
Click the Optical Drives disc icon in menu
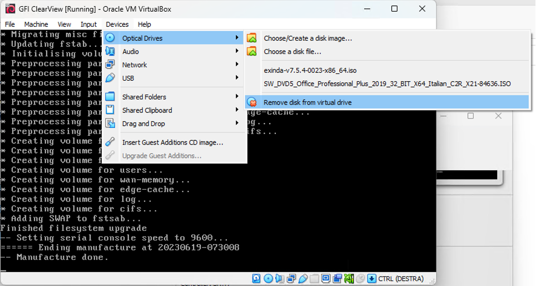tap(110, 38)
